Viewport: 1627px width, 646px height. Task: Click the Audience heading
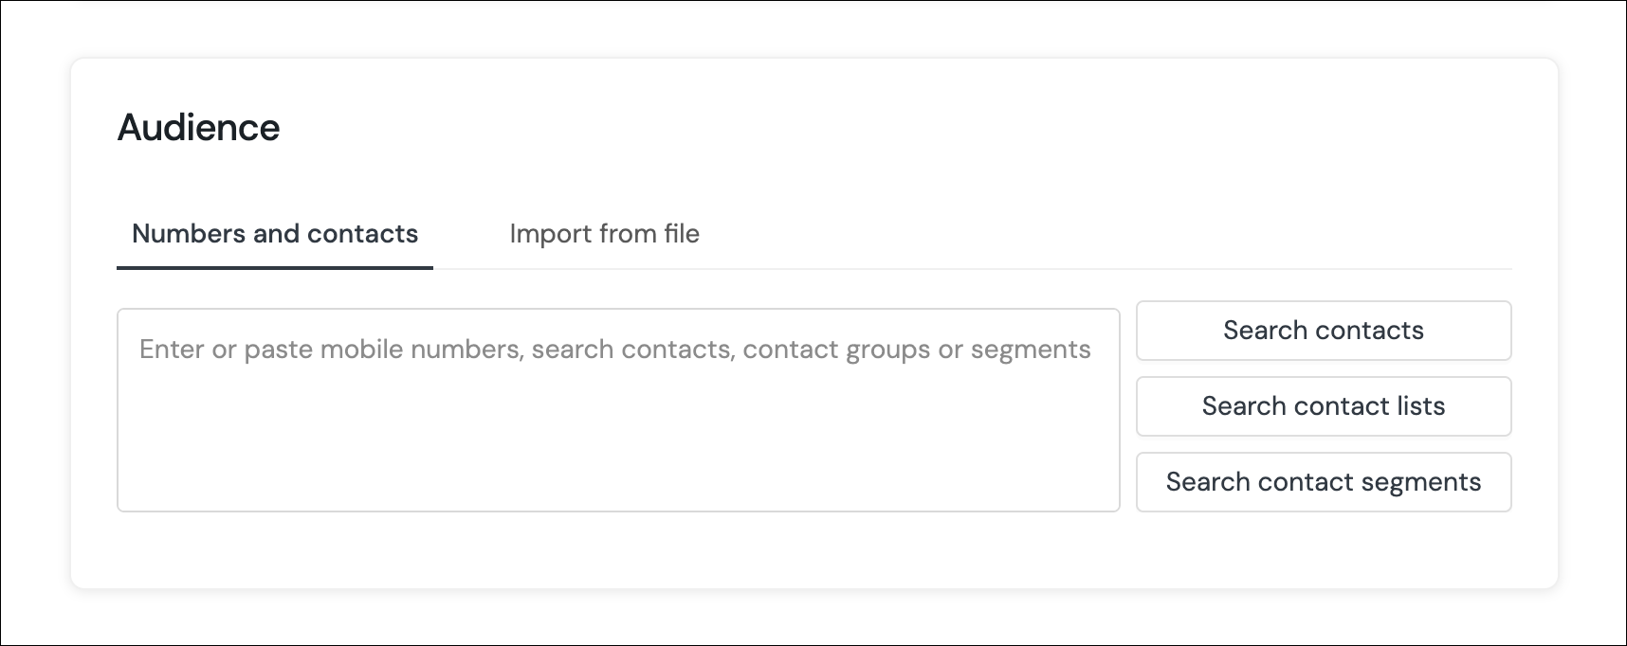(x=199, y=128)
